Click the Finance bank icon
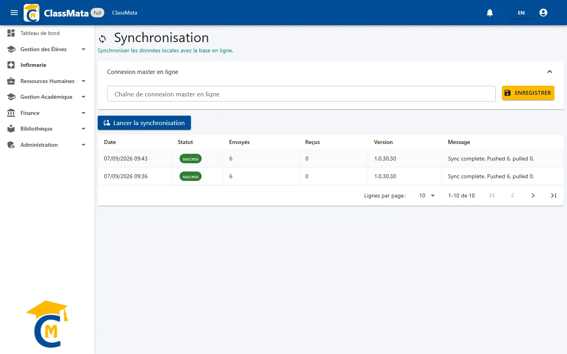Viewport: 567px width, 354px height. [11, 113]
